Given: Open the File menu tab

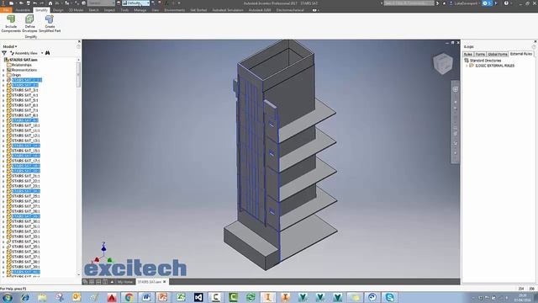Looking at the screenshot, I should pos(6,10).
